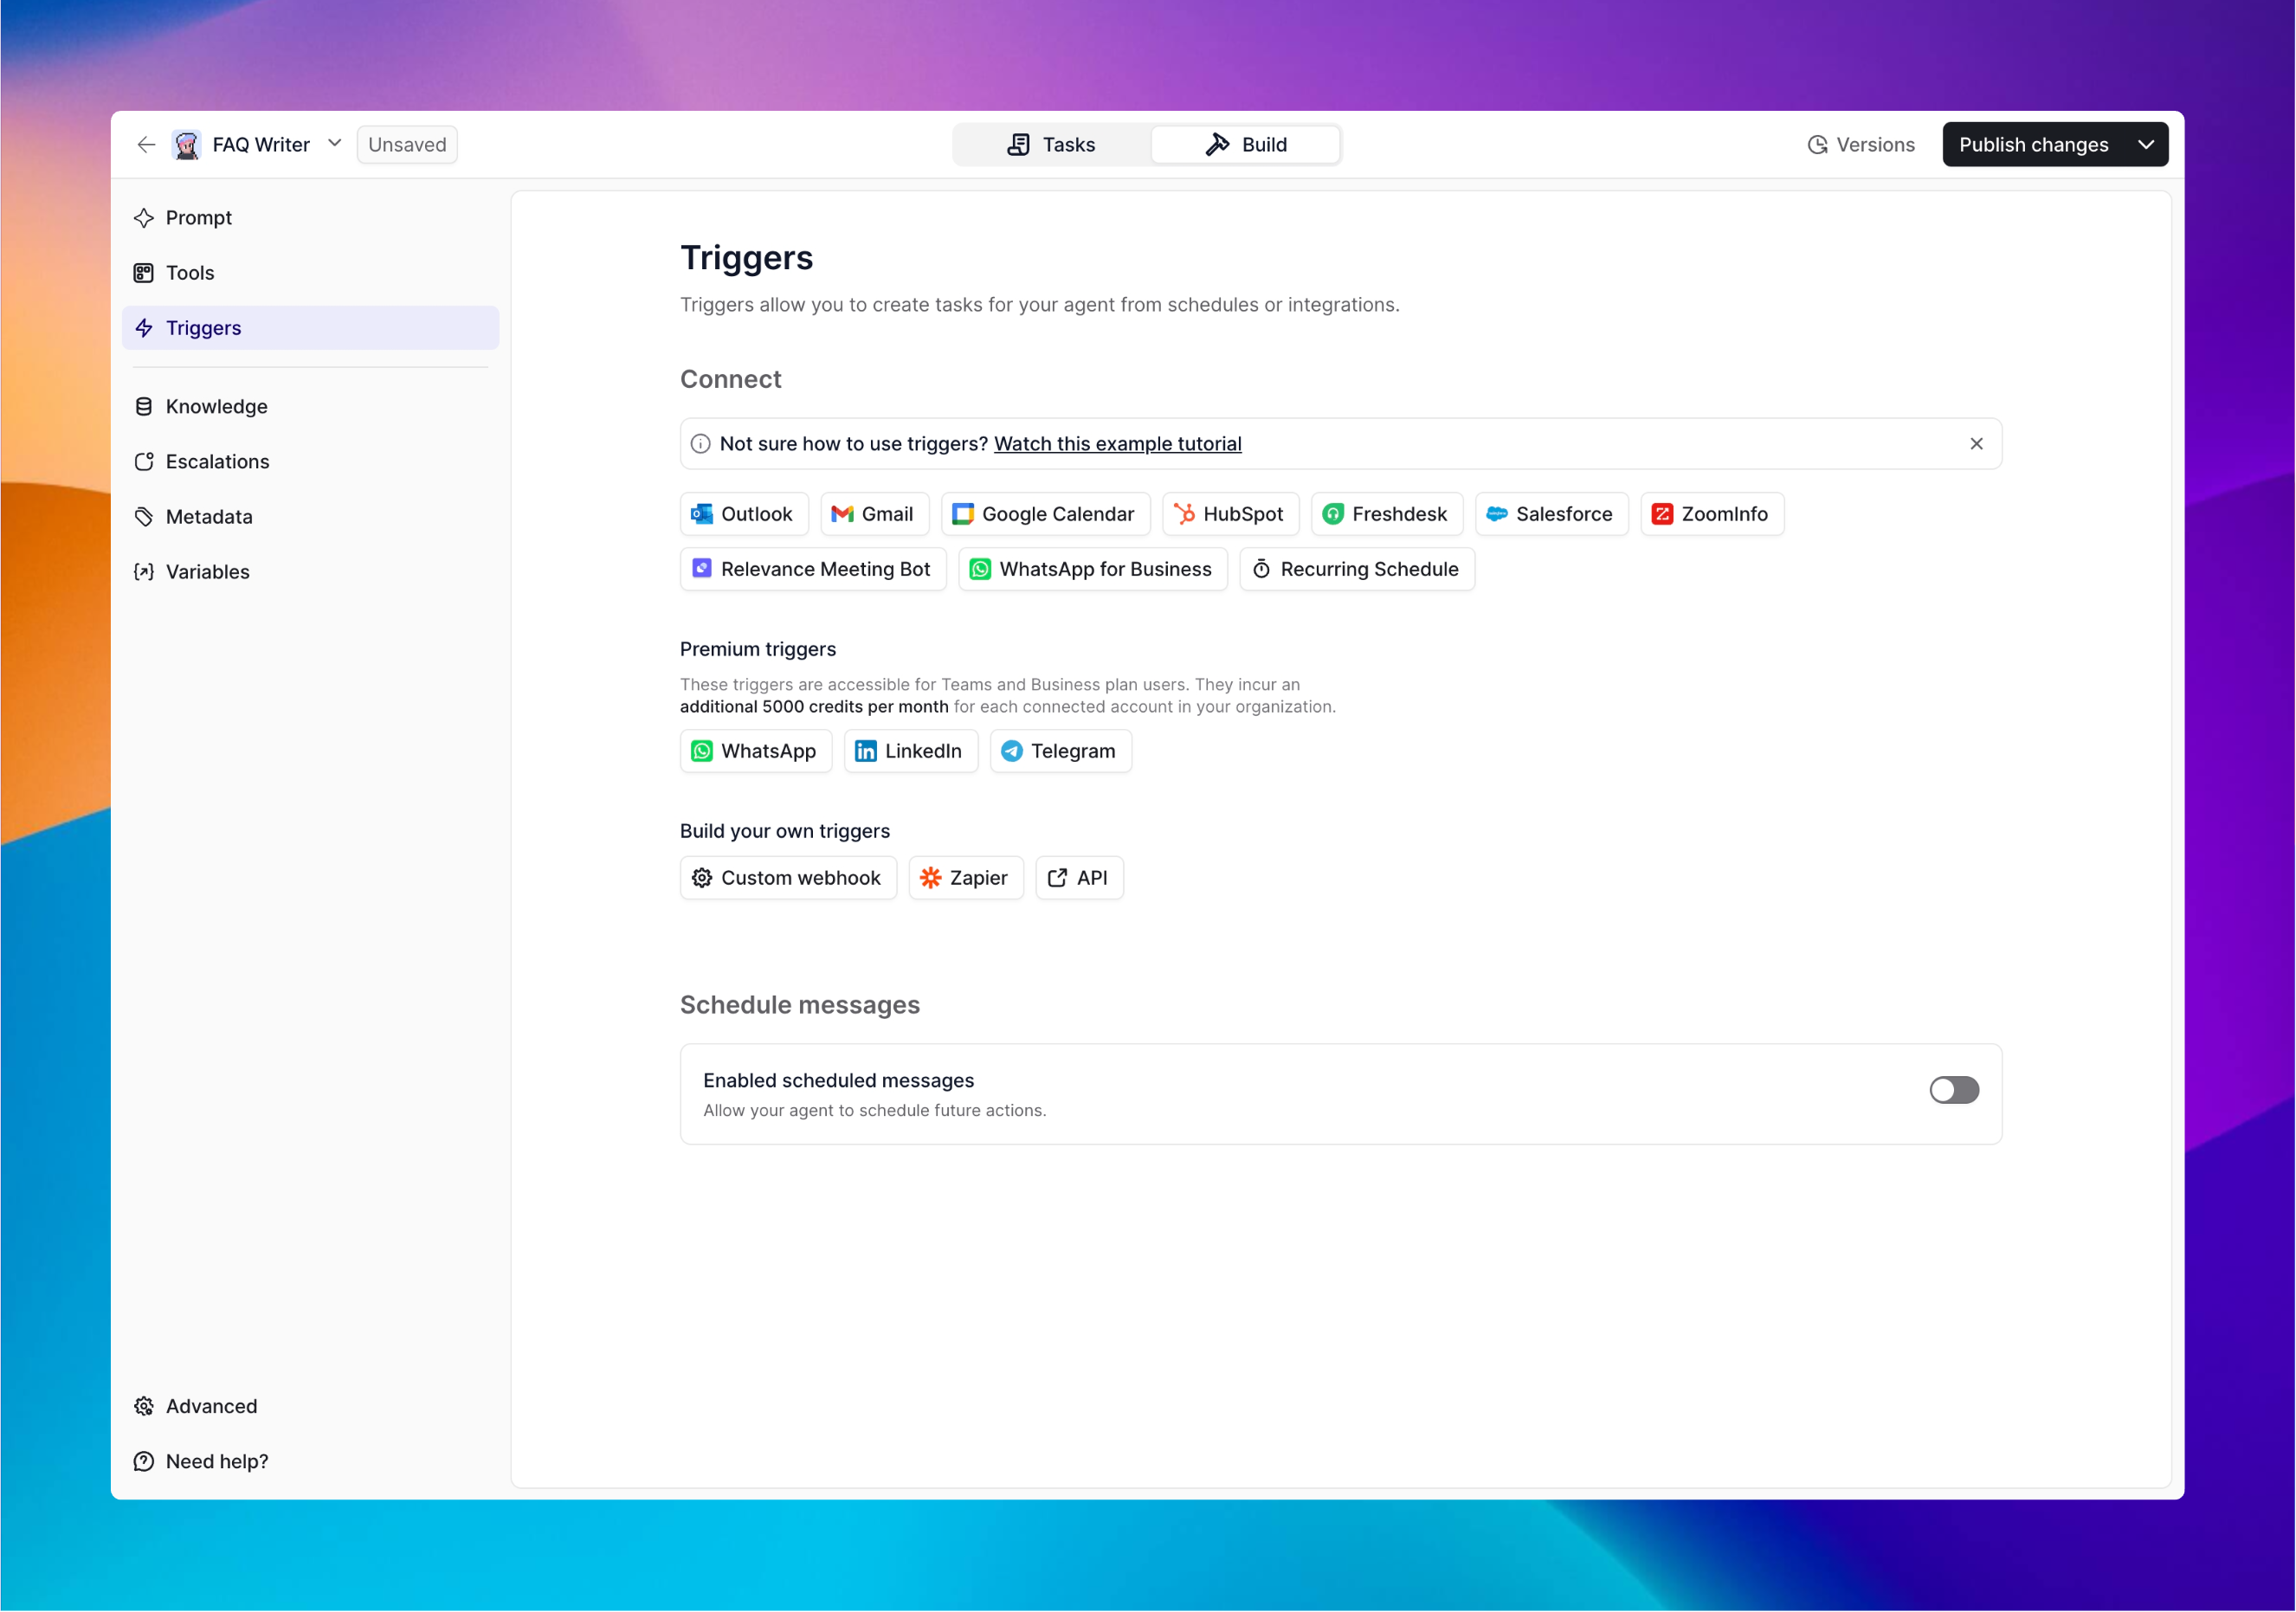Image resolution: width=2296 pixels, height=1612 pixels.
Task: Switch to the Build tab
Action: click(x=1246, y=145)
